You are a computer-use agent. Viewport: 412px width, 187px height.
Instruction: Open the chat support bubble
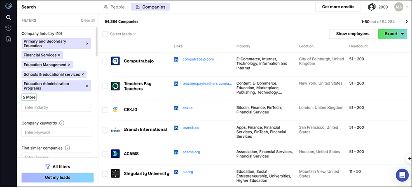(x=402, y=175)
